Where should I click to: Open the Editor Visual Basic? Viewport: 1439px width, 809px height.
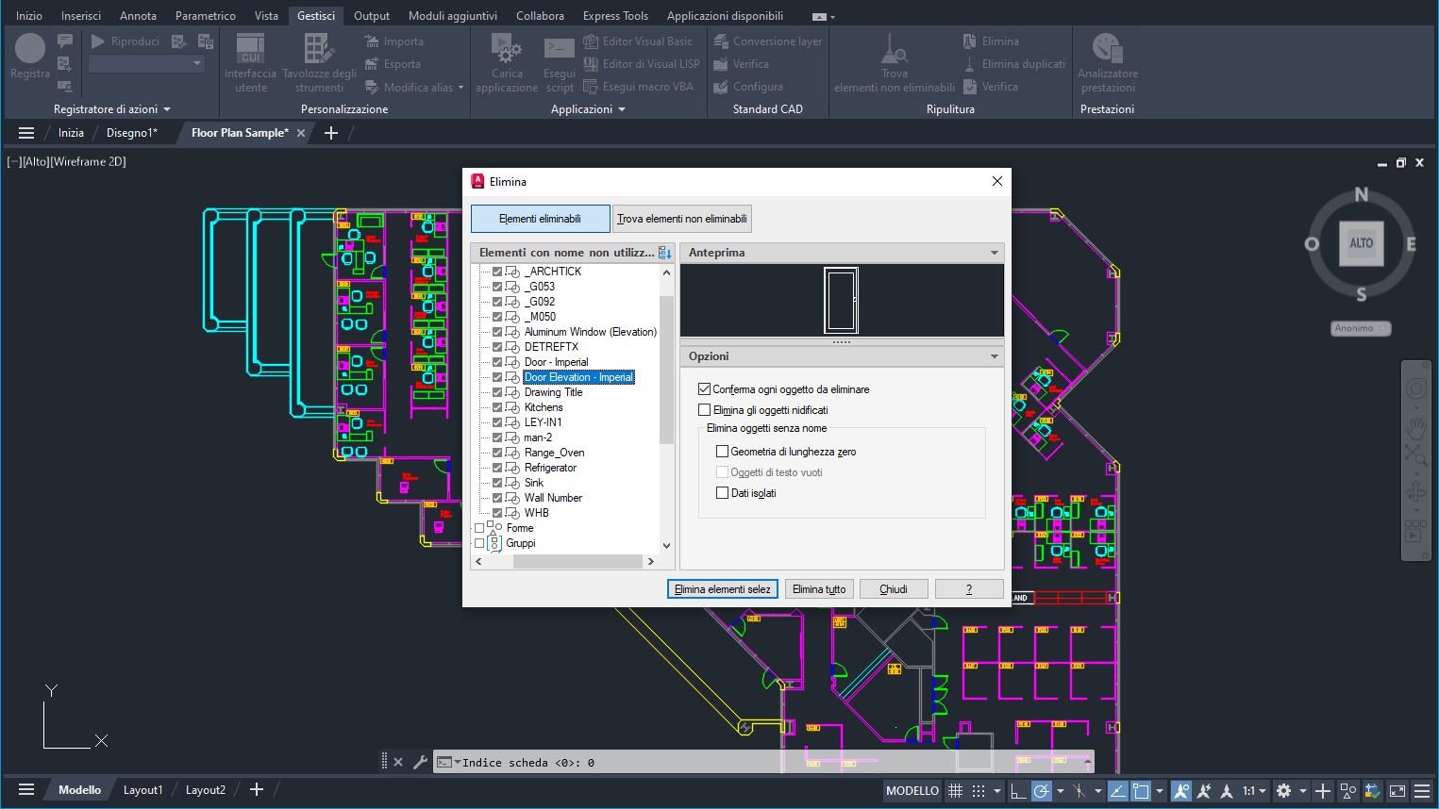[640, 41]
